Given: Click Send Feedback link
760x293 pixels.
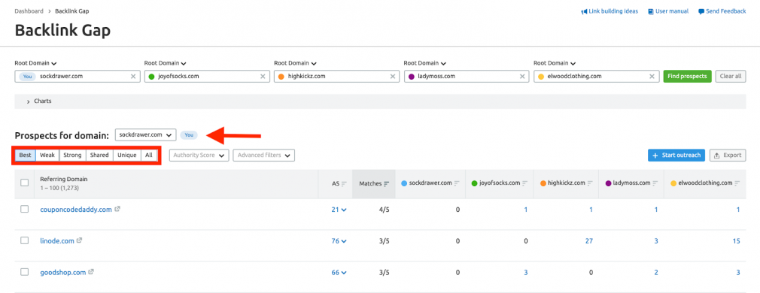Looking at the screenshot, I should tap(722, 11).
